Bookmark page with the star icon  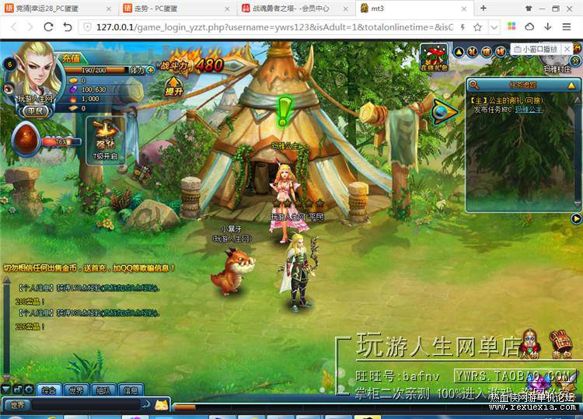(478, 26)
